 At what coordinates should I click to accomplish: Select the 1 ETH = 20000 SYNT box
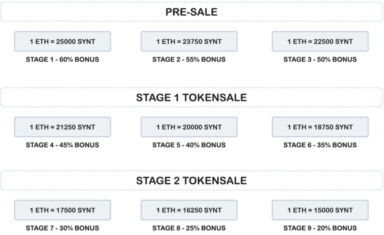189,127
